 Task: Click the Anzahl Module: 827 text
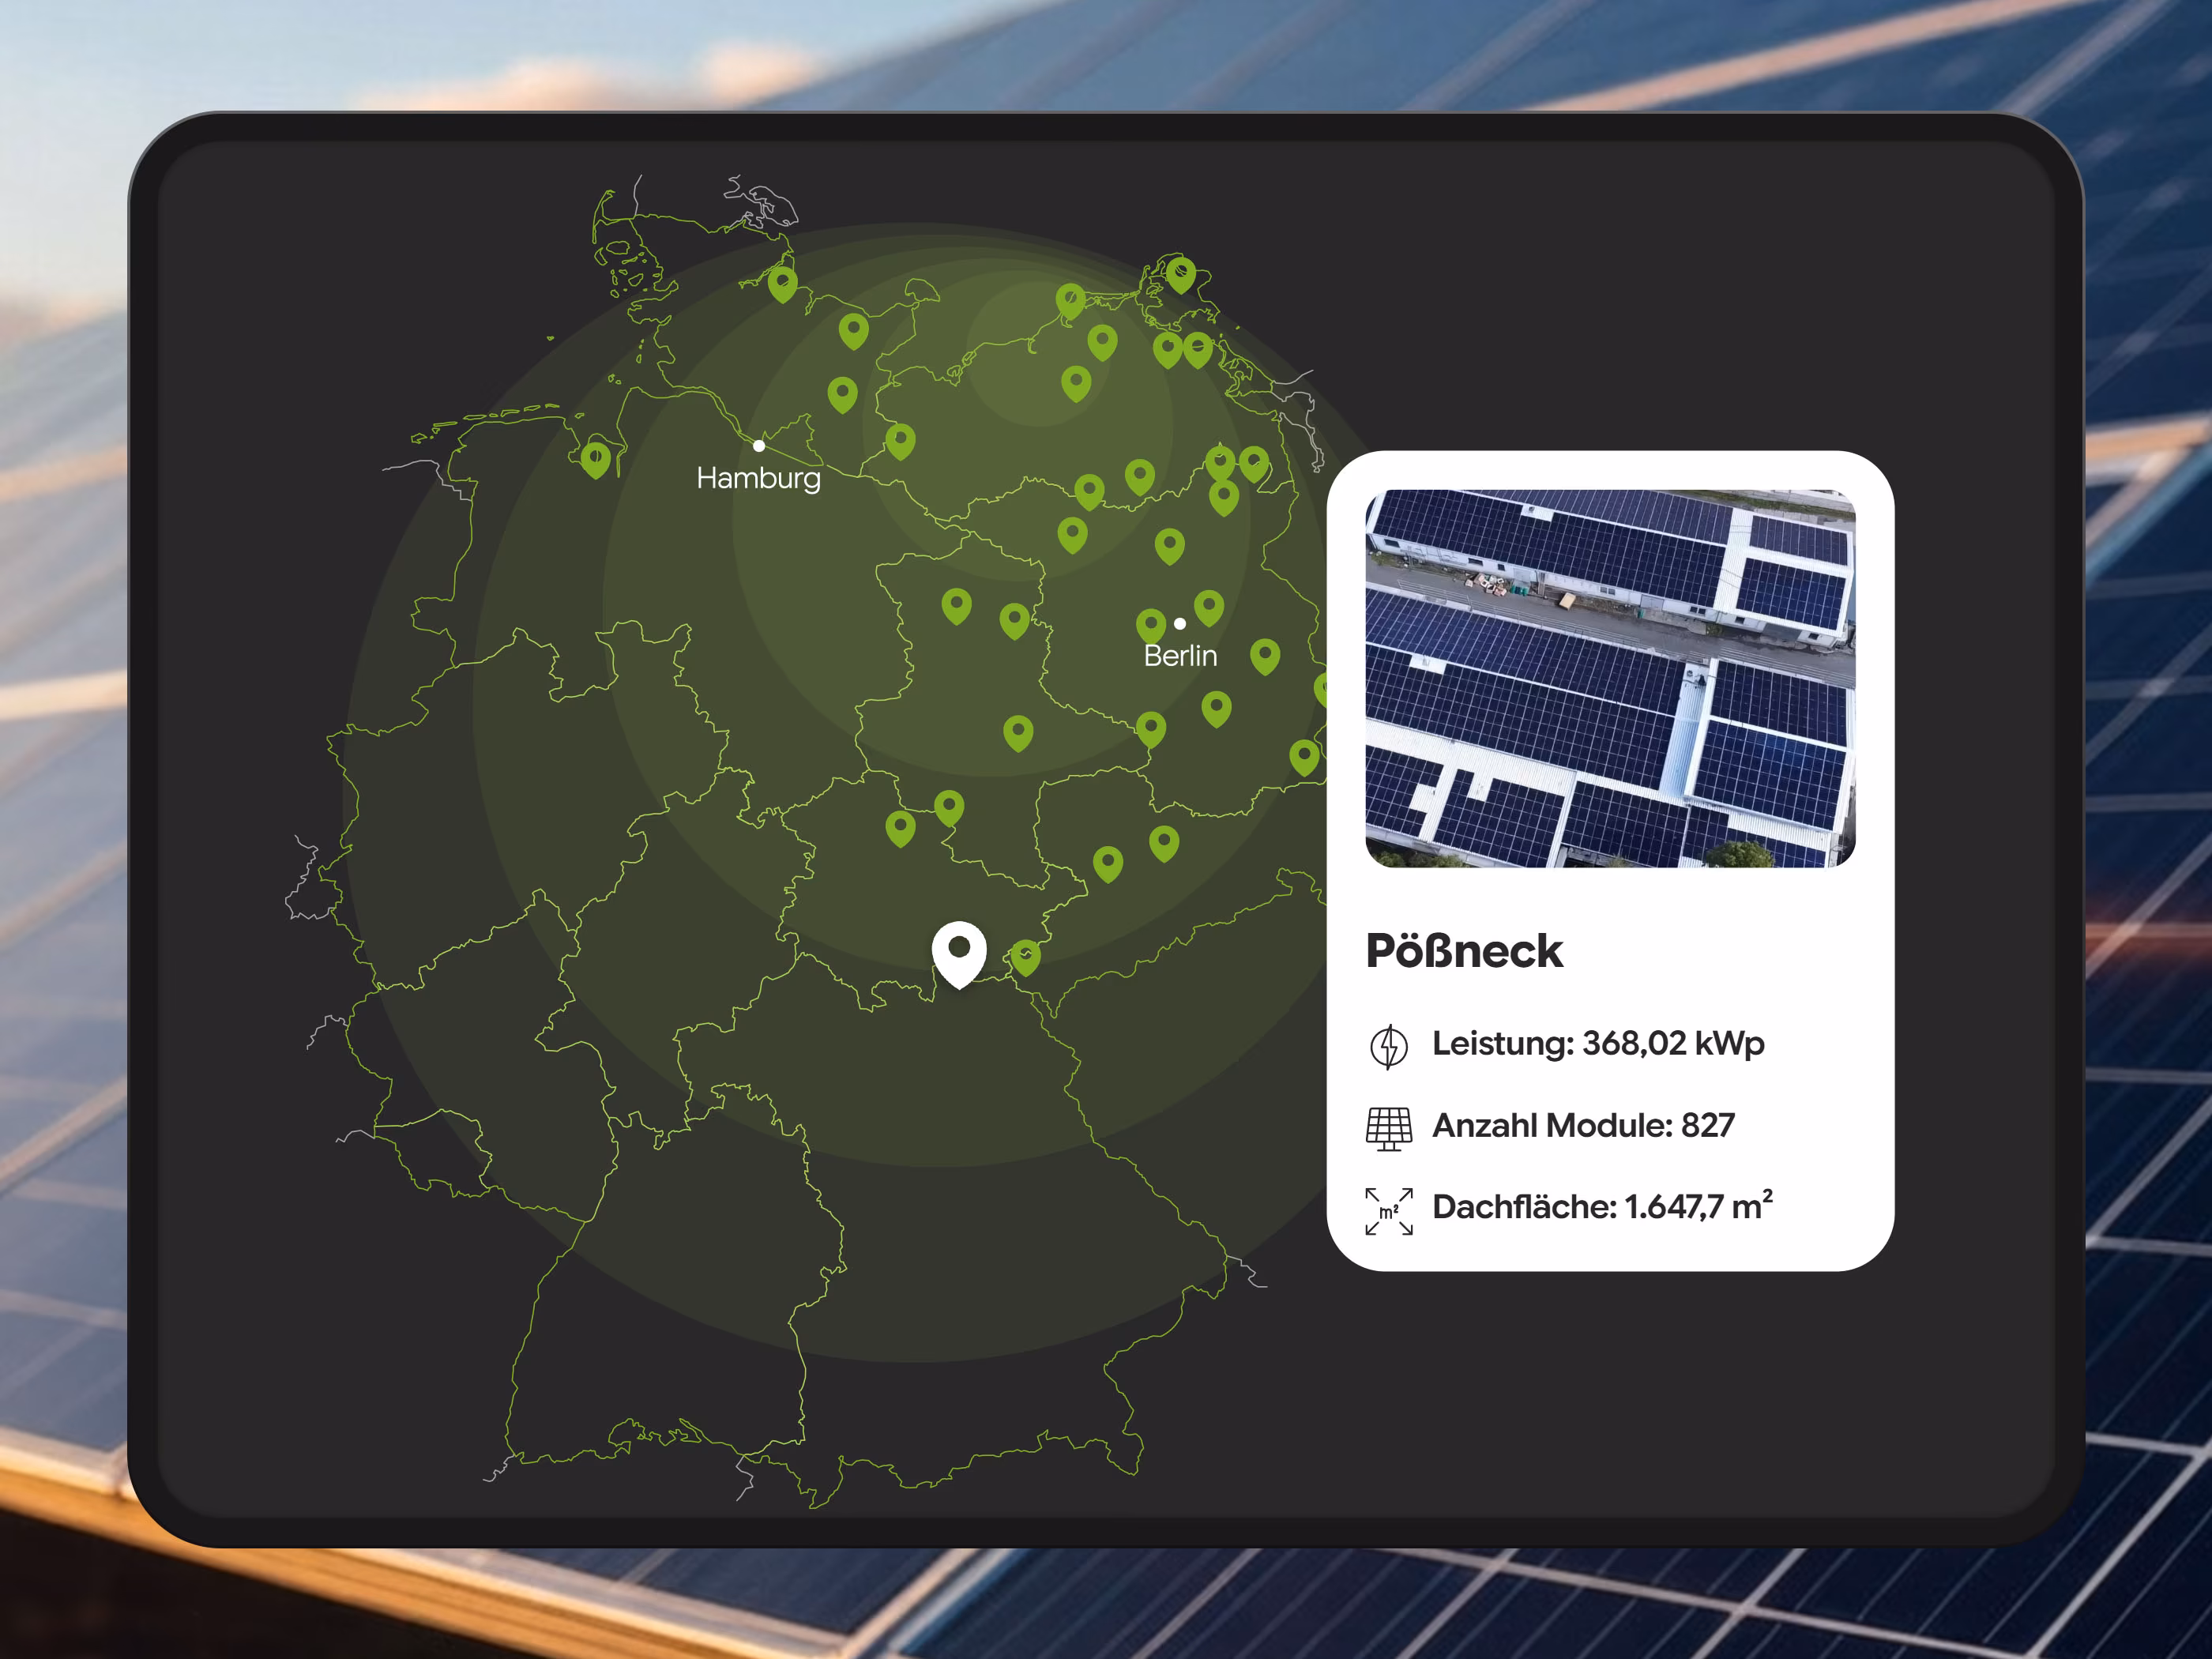click(x=1583, y=1126)
